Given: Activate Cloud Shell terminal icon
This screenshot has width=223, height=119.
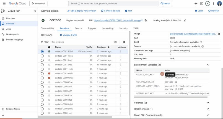Looking at the screenshot, I should [x=202, y=4].
